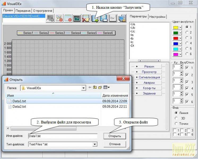
Task: Click the Открыть button
Action: coord(115,136)
